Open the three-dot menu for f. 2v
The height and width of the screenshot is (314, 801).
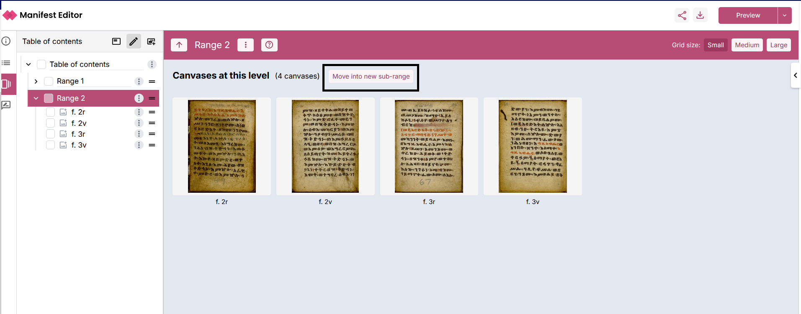point(139,123)
